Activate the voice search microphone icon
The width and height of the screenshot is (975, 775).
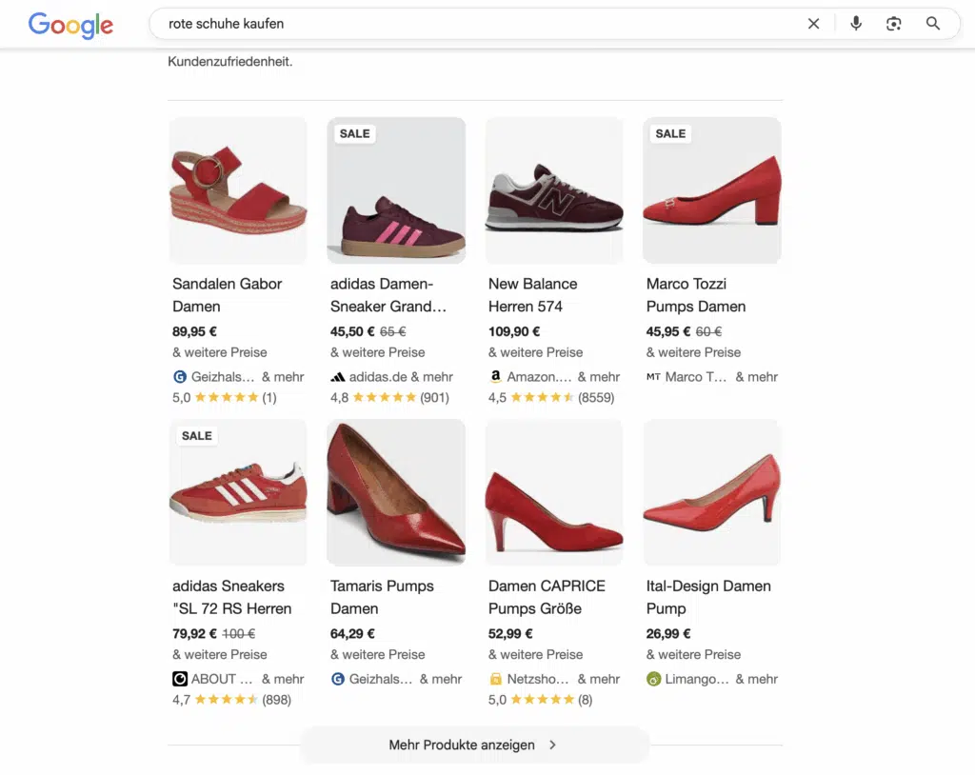[855, 24]
